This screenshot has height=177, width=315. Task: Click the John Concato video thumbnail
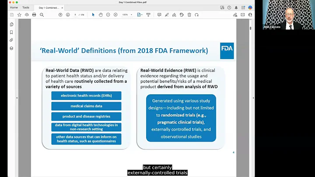click(x=289, y=15)
